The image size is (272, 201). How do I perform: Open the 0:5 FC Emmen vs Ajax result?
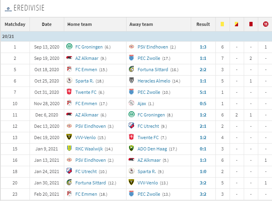(203, 104)
